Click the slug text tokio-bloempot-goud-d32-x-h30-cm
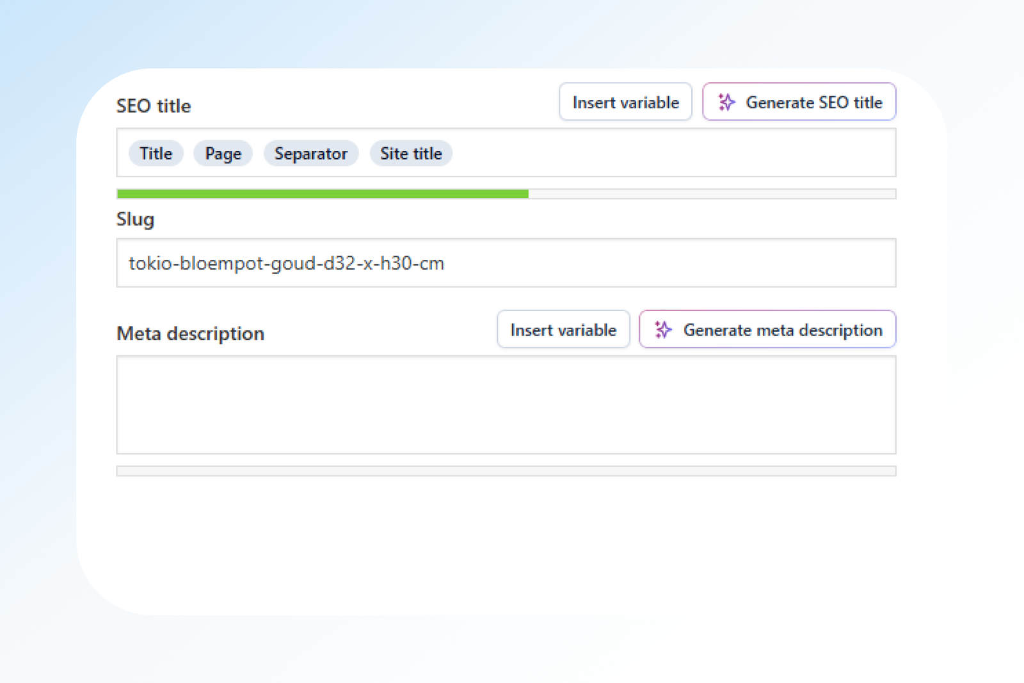Image resolution: width=1024 pixels, height=683 pixels. point(286,263)
